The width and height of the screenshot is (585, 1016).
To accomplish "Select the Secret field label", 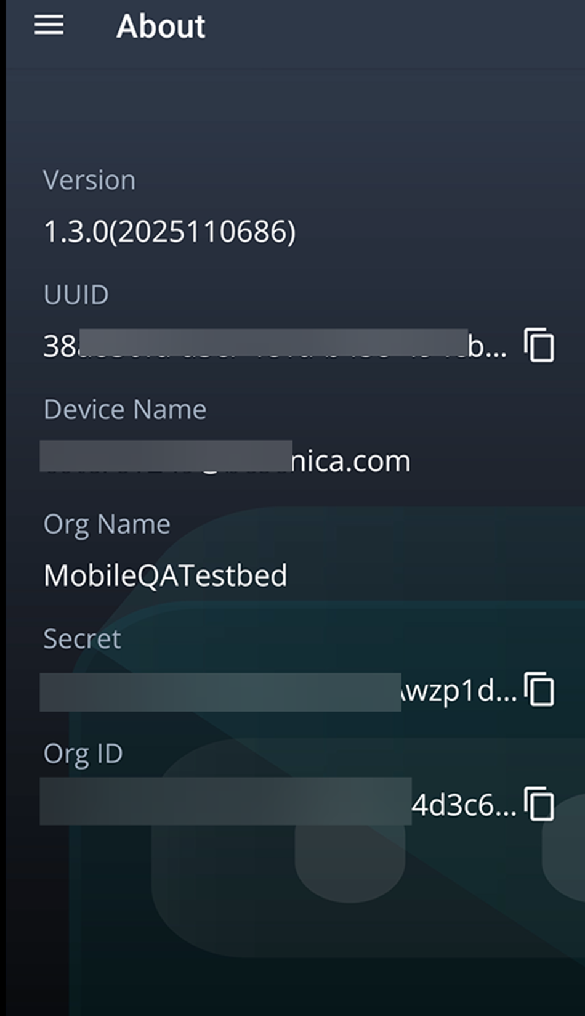I will tap(82, 639).
